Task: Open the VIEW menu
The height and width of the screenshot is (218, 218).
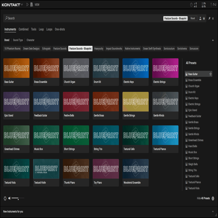Action: click(x=37, y=5)
